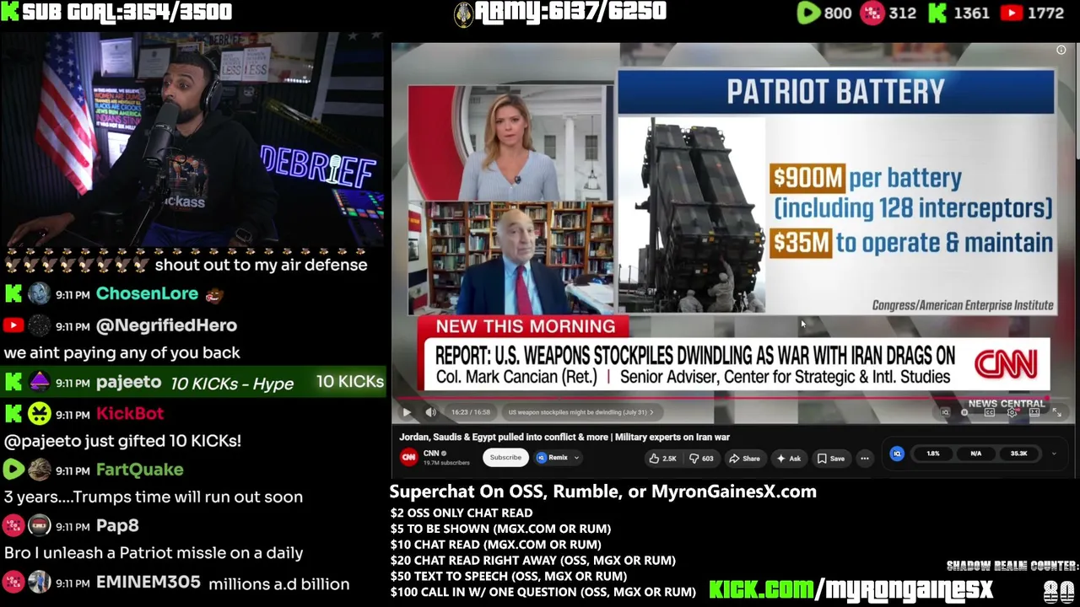
Task: Click the Kick icon next to 1361
Action: pos(937,13)
